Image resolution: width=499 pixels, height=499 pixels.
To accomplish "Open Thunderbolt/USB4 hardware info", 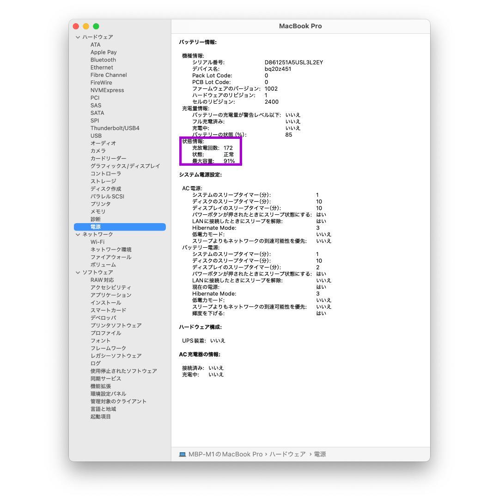I will (115, 128).
